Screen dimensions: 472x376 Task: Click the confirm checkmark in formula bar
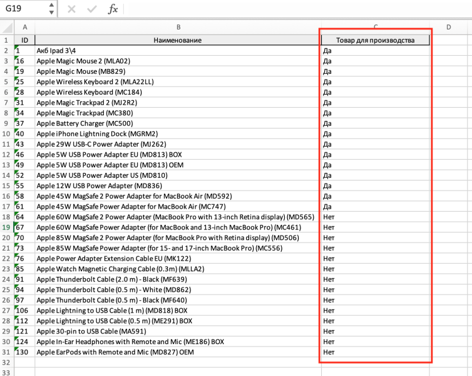pos(91,9)
